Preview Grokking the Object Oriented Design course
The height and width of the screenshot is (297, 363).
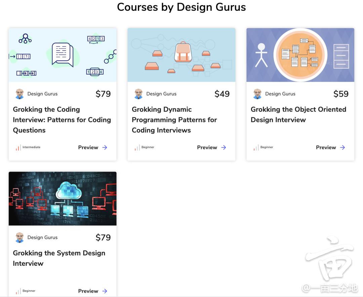326,147
